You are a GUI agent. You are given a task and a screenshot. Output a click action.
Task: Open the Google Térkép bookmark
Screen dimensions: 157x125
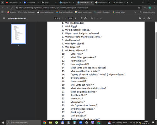119,12
